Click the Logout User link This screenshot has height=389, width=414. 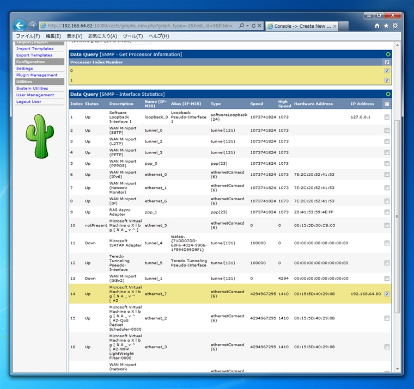pyautogui.click(x=29, y=102)
